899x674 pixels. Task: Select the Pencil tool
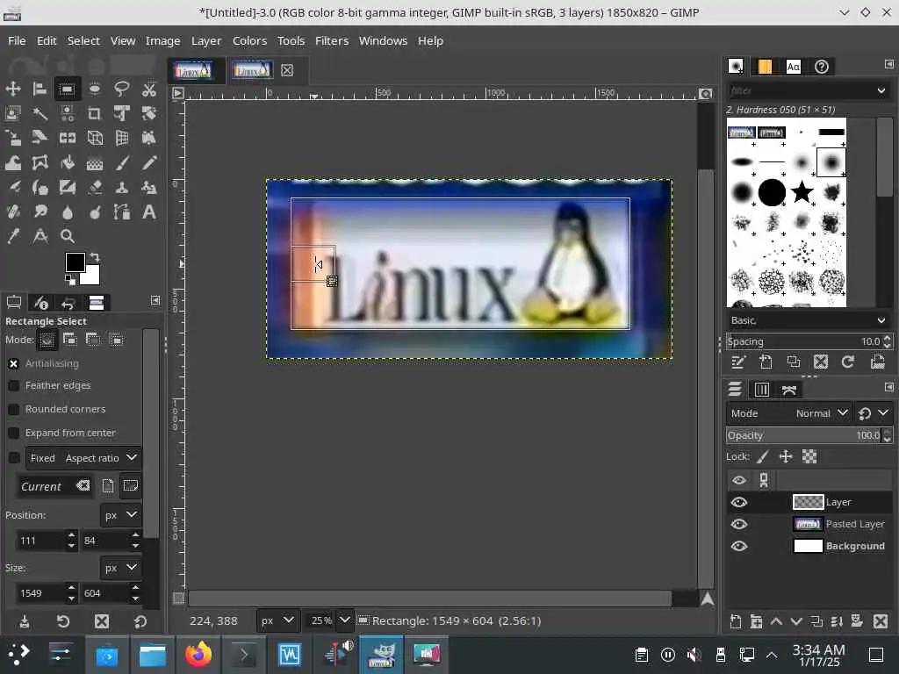point(149,162)
